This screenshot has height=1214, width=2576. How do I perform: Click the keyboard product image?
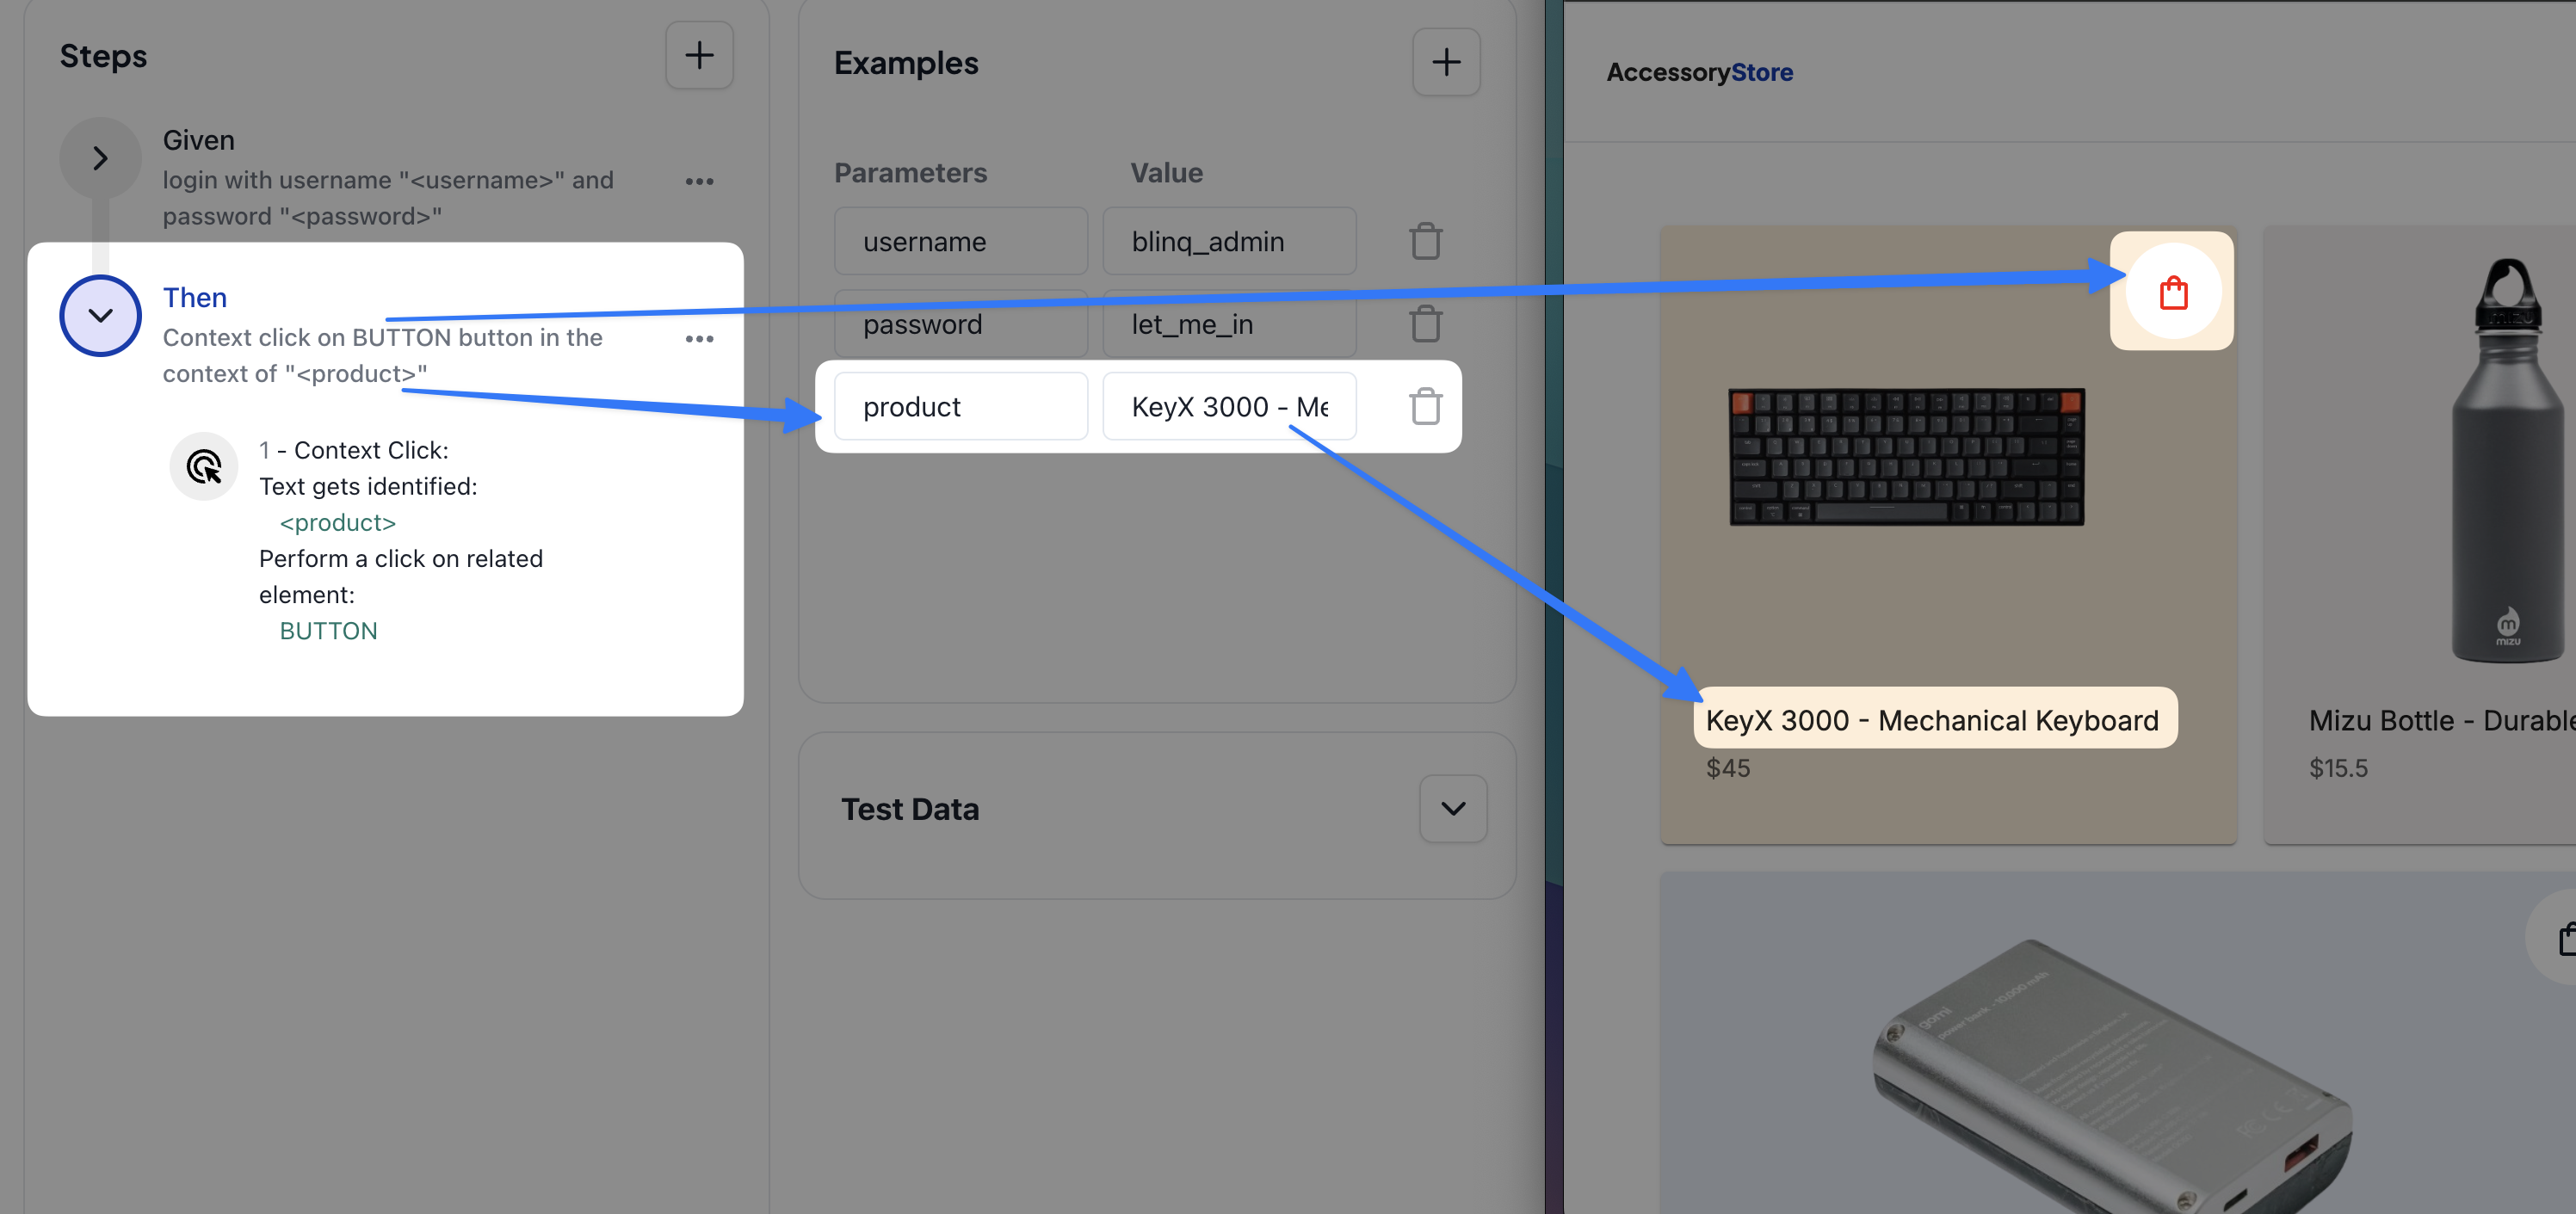click(x=1906, y=457)
